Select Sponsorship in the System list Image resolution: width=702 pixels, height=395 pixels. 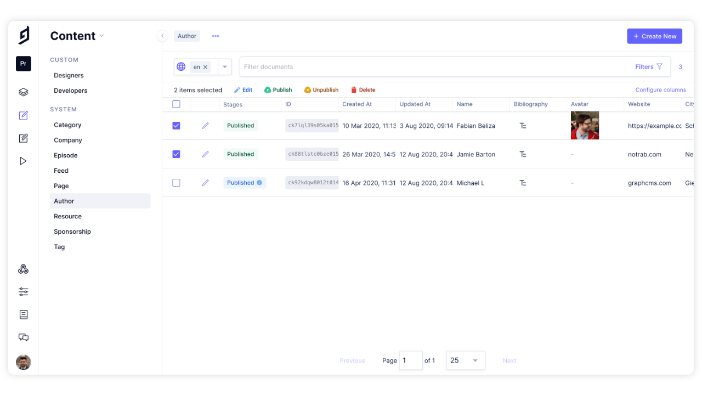tap(72, 232)
